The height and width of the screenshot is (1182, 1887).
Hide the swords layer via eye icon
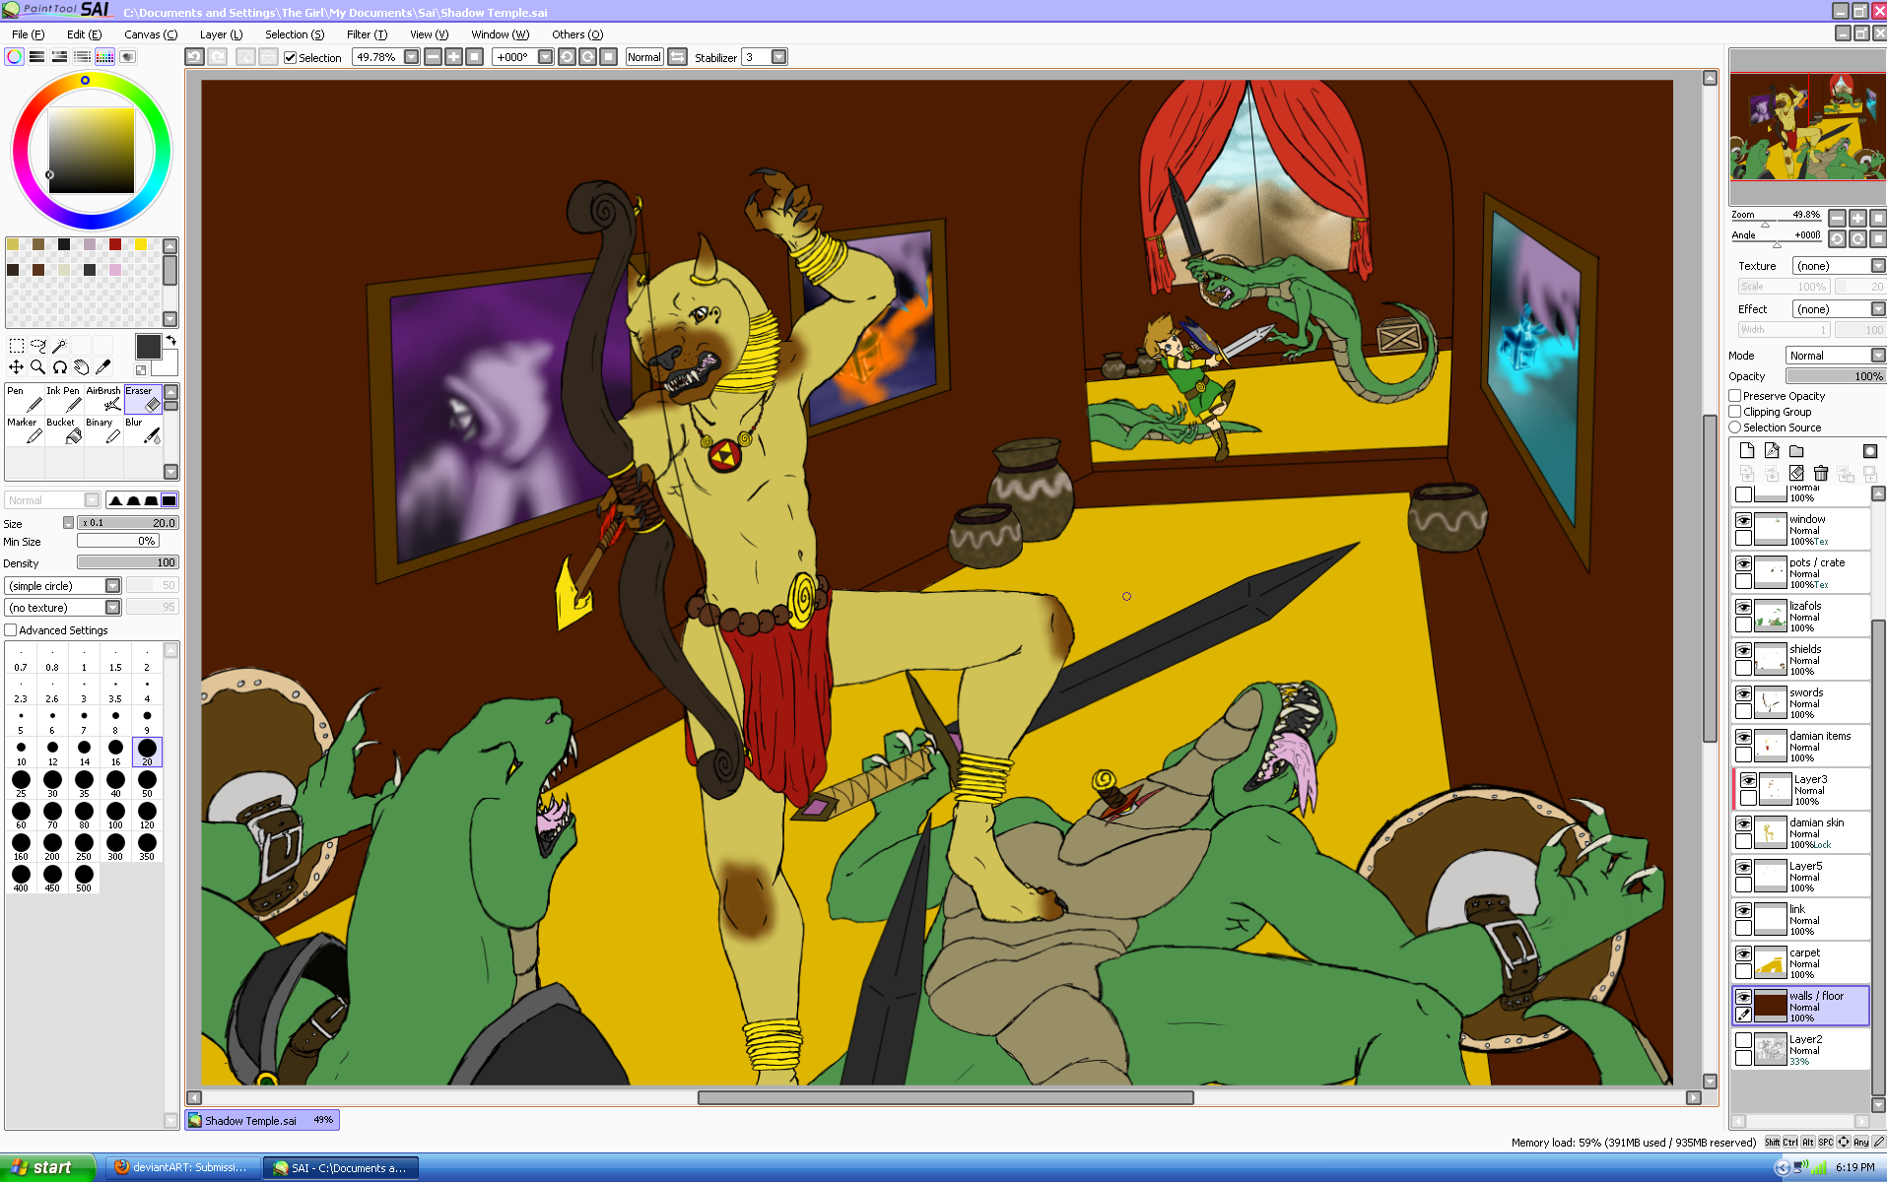click(1744, 693)
